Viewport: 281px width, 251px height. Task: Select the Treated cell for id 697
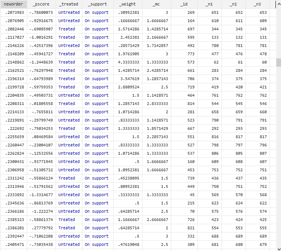pyautogui.click(x=69, y=29)
